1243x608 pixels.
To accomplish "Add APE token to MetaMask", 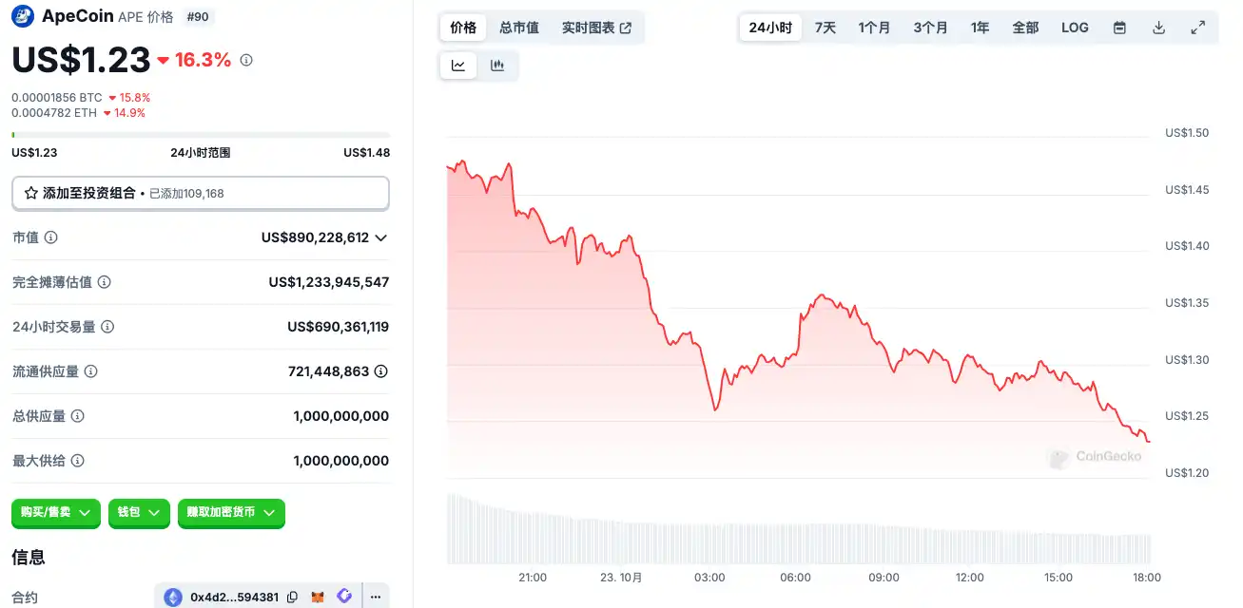I will point(320,597).
